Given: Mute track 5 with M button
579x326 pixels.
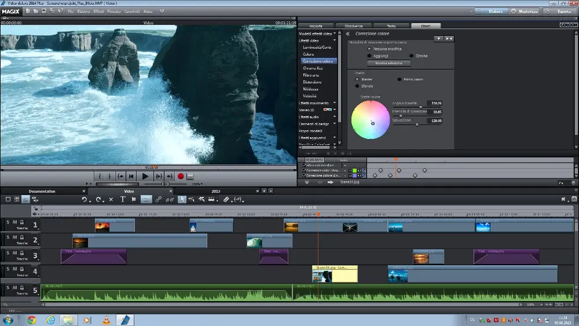Looking at the screenshot, I should tap(15, 288).
